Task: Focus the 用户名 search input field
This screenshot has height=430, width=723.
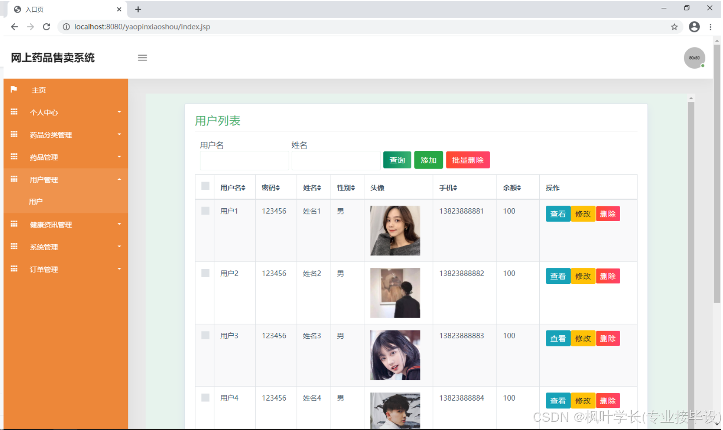Action: coord(244,160)
